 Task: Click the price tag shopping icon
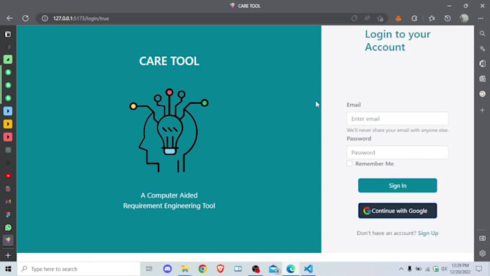354,19
